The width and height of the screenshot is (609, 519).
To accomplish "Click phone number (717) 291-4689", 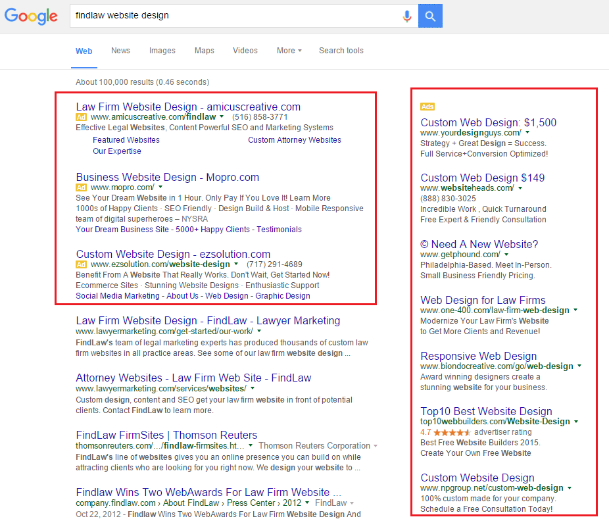I will (274, 264).
